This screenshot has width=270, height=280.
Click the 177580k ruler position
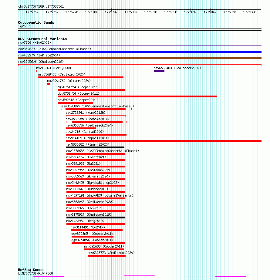point(131,12)
